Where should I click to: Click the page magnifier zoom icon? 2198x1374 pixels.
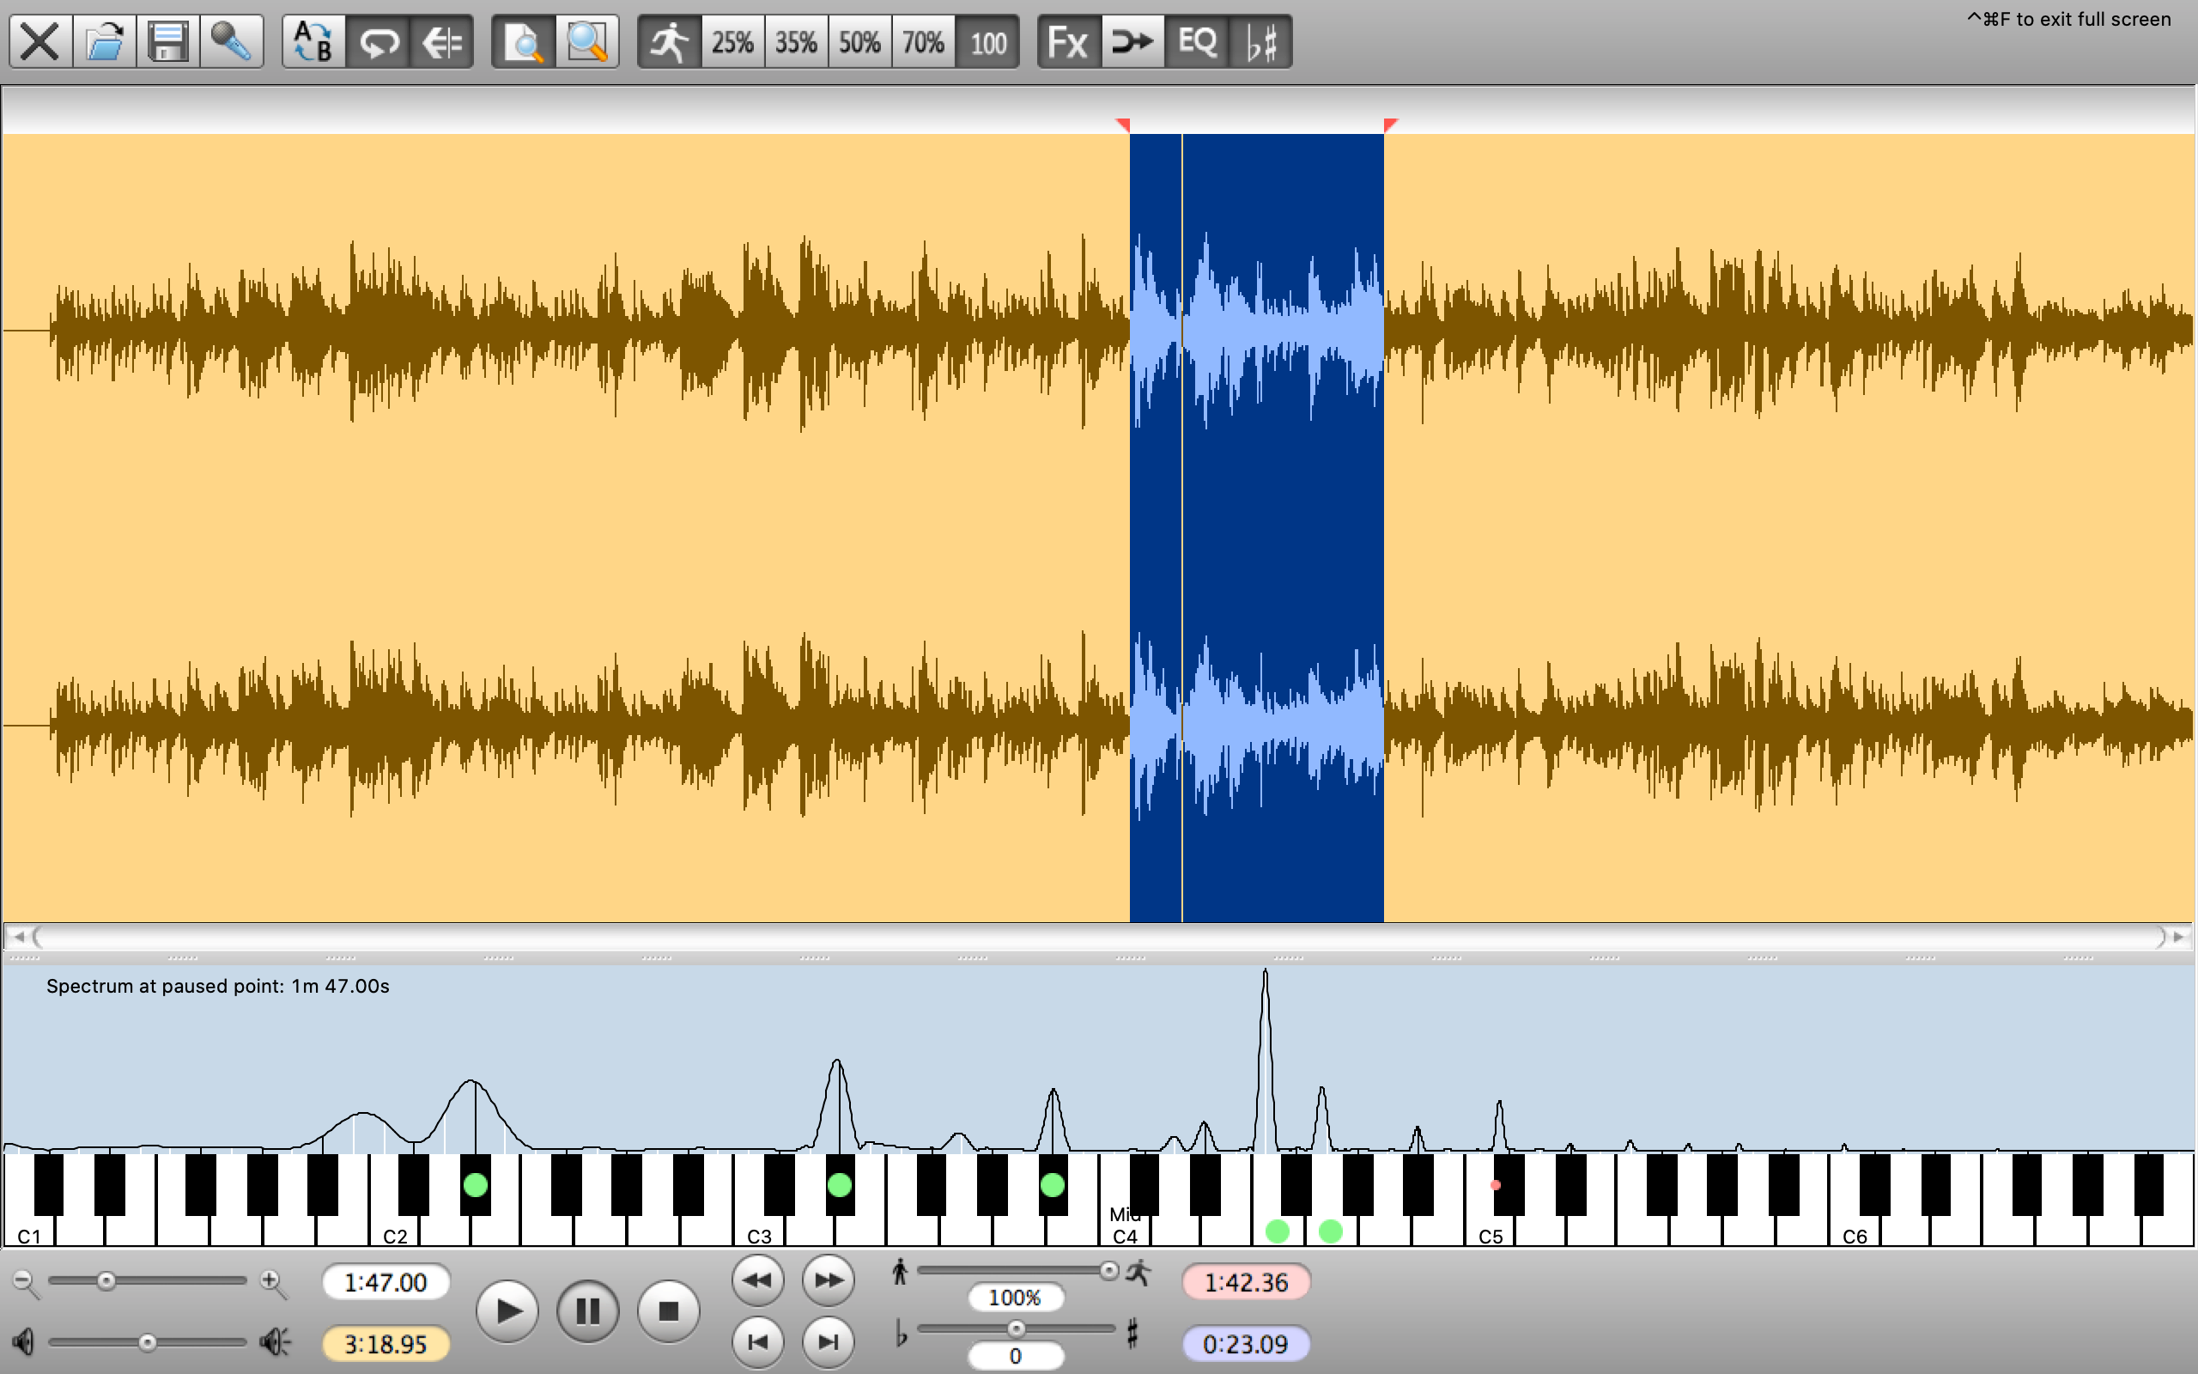coord(523,42)
